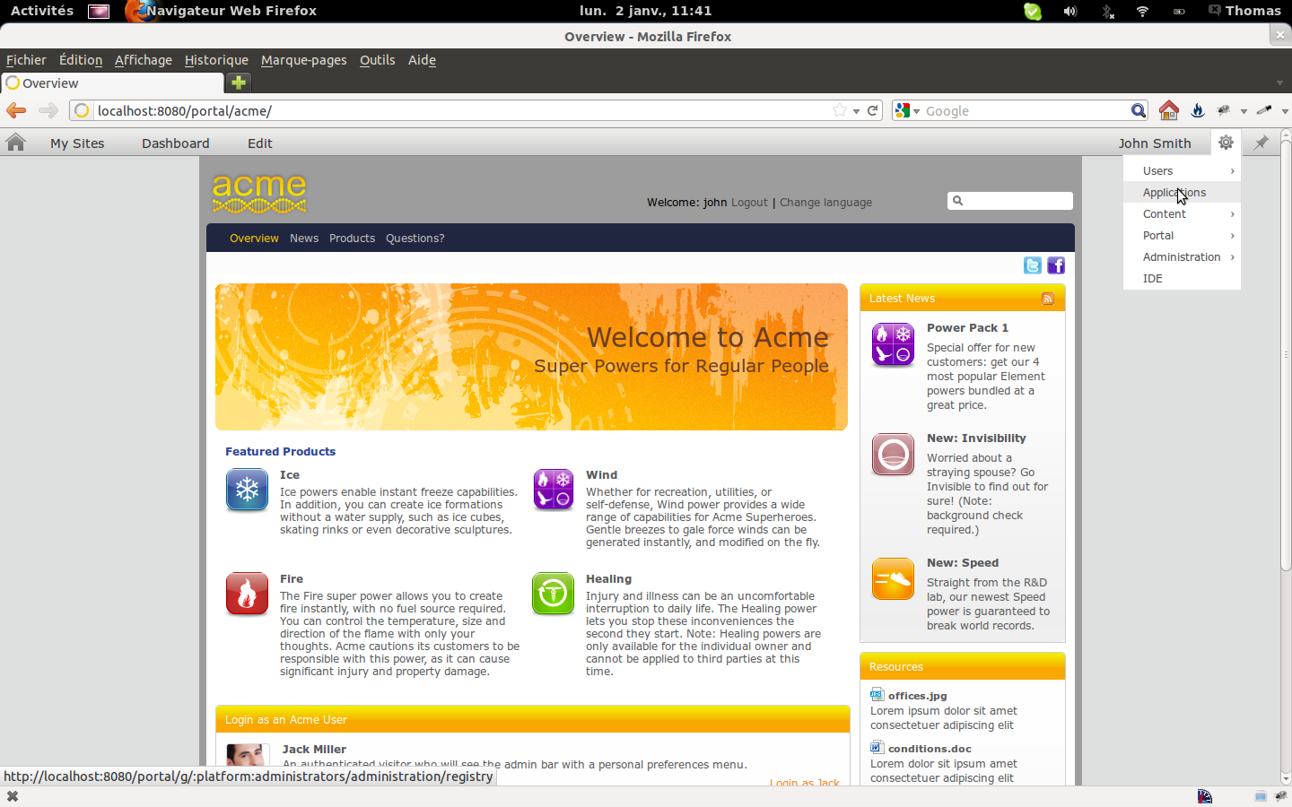Go to the Questions? navigation tab

pyautogui.click(x=415, y=239)
